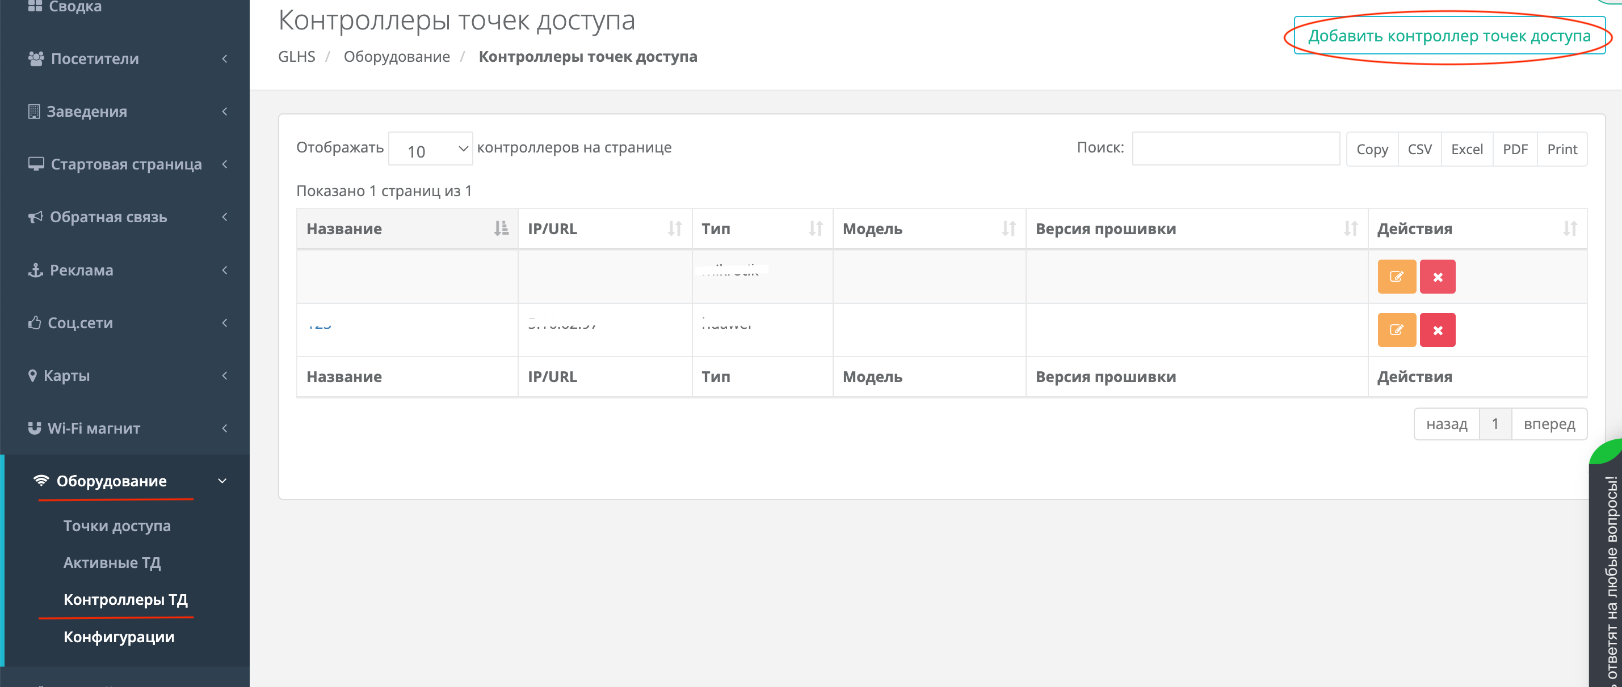
Task: Click the PDF export button
Action: (x=1515, y=149)
